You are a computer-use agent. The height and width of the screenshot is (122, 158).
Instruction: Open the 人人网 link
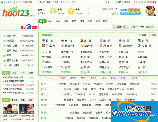(47, 52)
